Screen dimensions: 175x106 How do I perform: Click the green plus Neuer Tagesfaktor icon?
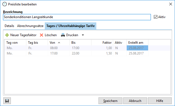[7, 35]
